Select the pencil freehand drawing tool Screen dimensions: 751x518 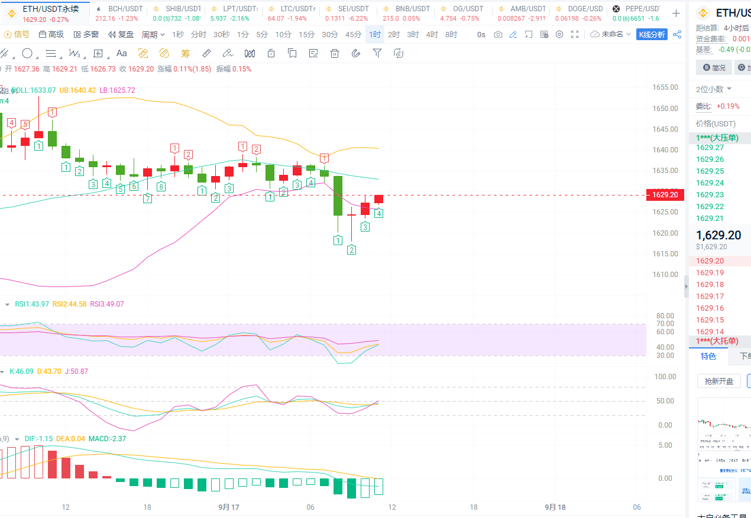pos(228,53)
